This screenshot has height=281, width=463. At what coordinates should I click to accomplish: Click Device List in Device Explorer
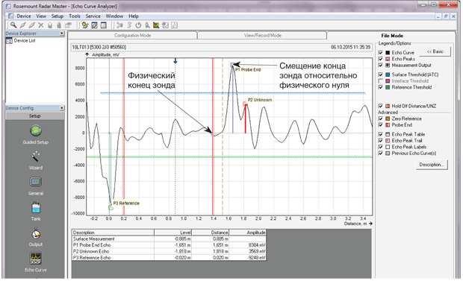pos(25,41)
